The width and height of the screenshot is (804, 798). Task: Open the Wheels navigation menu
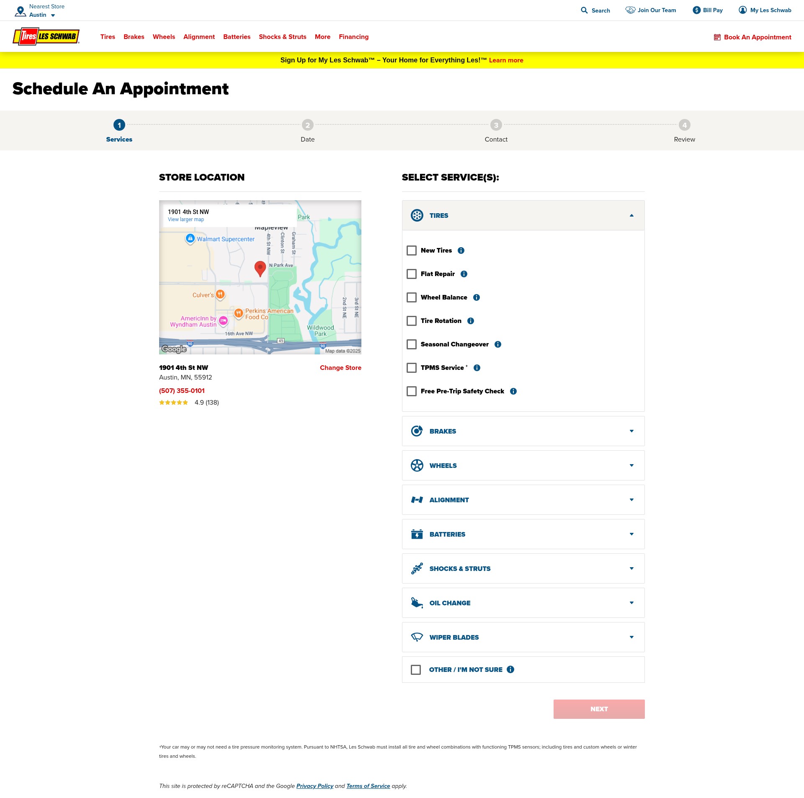[x=164, y=37]
